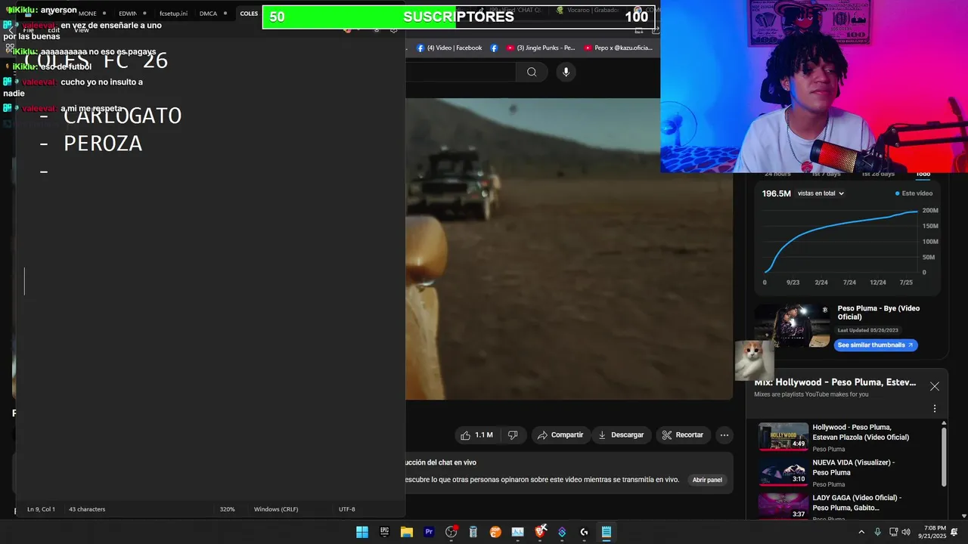
Task: Open the notifications bell icon
Action: click(x=954, y=532)
